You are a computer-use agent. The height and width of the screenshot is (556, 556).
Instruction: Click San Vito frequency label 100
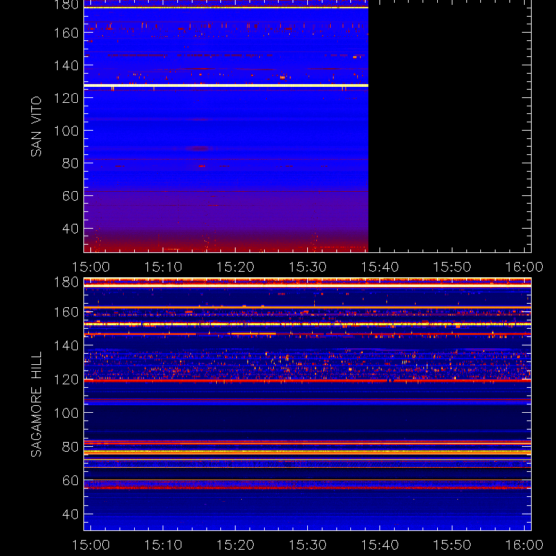(x=66, y=131)
